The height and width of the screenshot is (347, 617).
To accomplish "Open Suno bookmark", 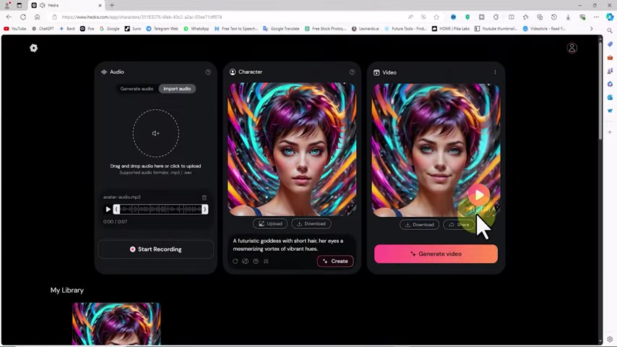I will coord(133,29).
